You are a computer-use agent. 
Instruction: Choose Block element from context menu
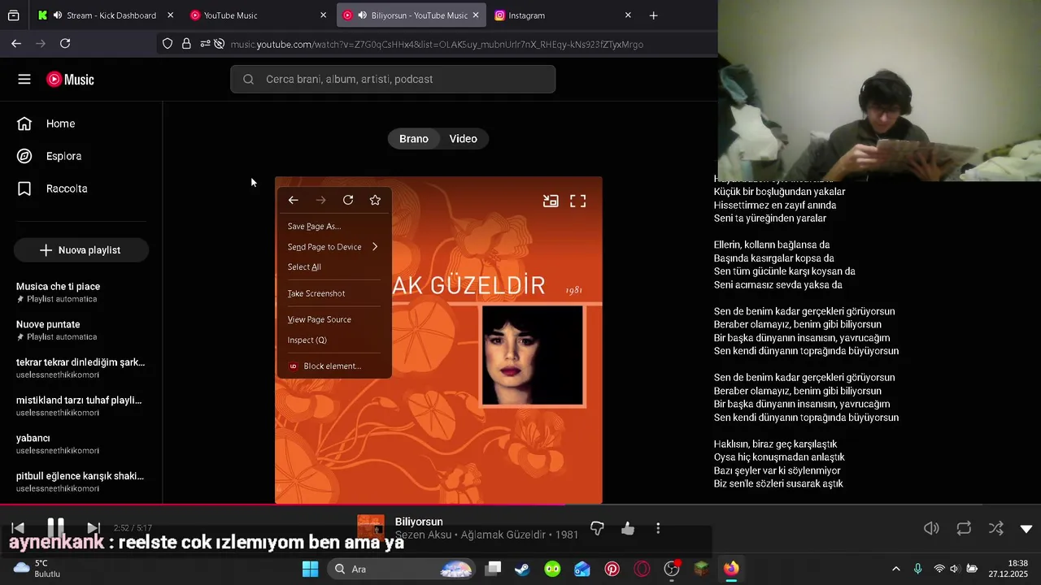point(333,366)
